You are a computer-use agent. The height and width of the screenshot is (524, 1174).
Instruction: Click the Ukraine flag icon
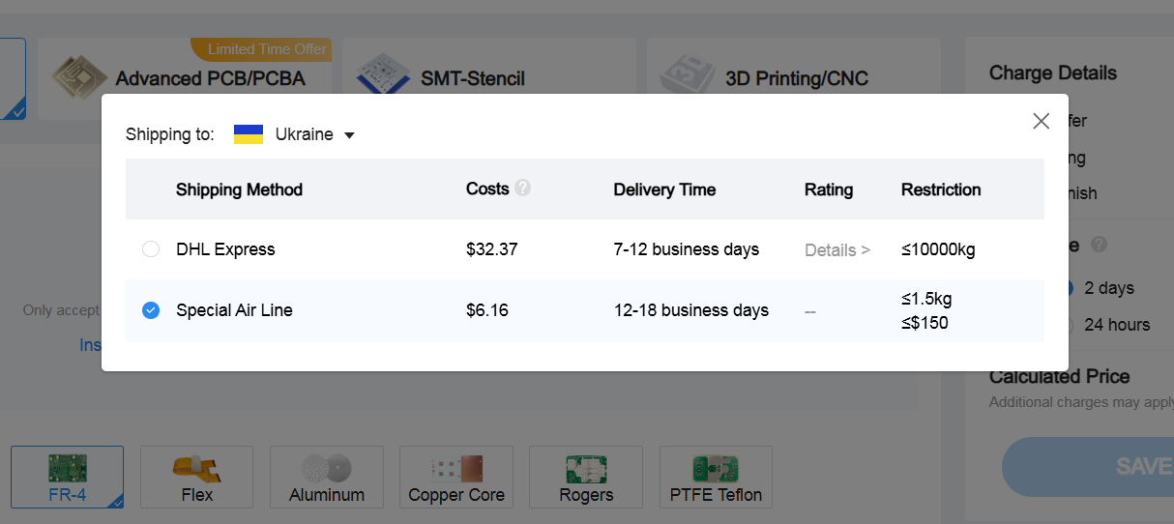tap(249, 134)
